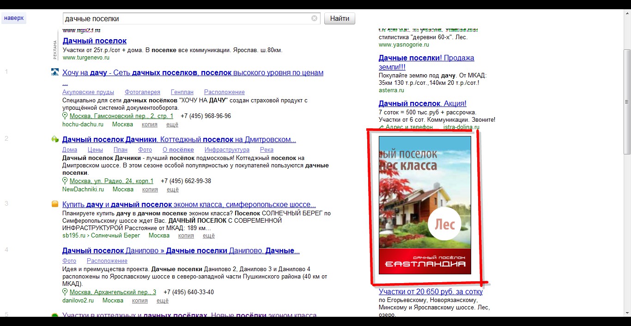Click Москва region label of hochu-dachu.ru result
The height and width of the screenshot is (326, 631).
[x=122, y=124]
